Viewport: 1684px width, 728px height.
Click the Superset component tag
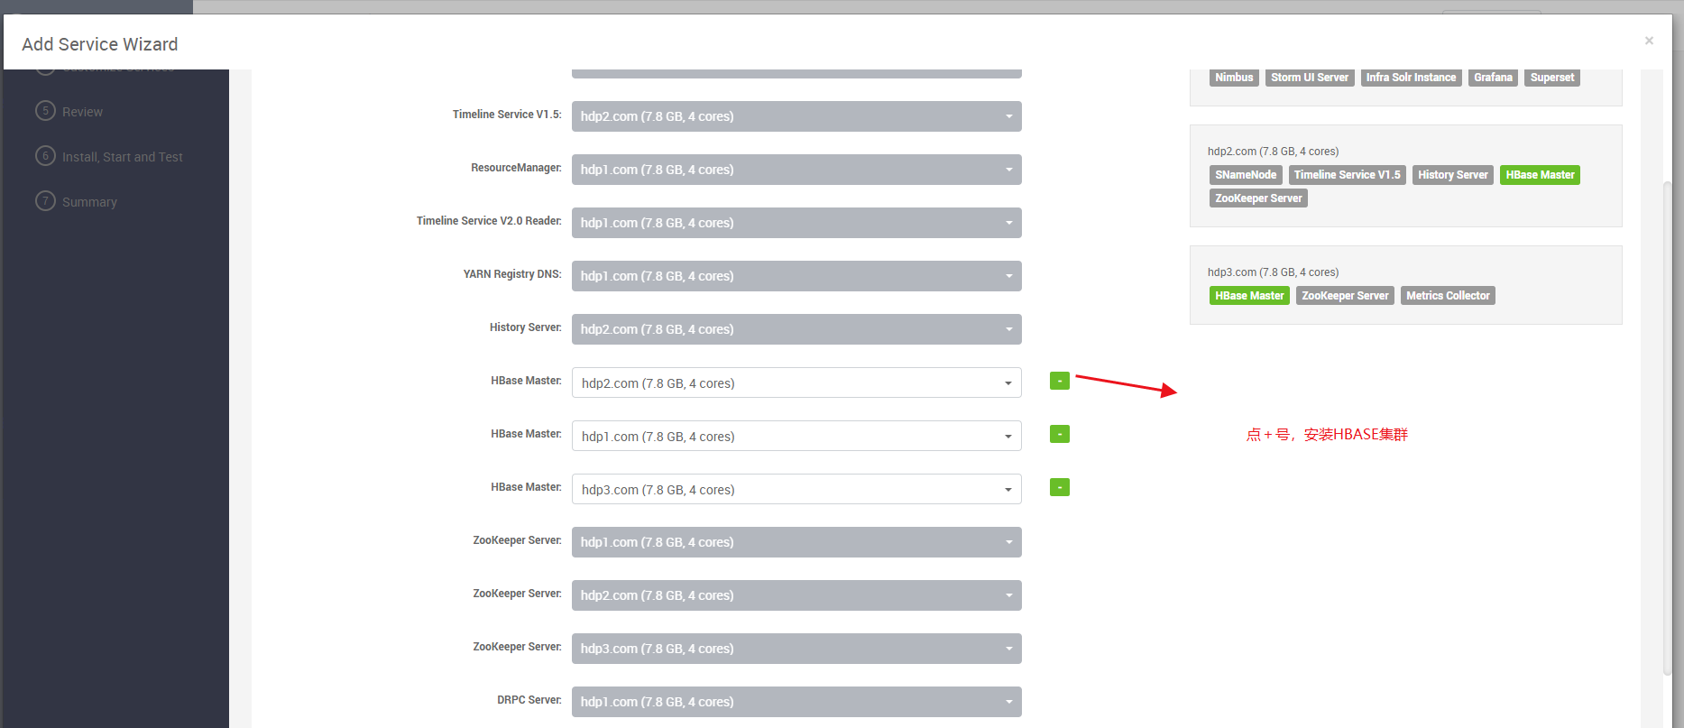coord(1552,78)
